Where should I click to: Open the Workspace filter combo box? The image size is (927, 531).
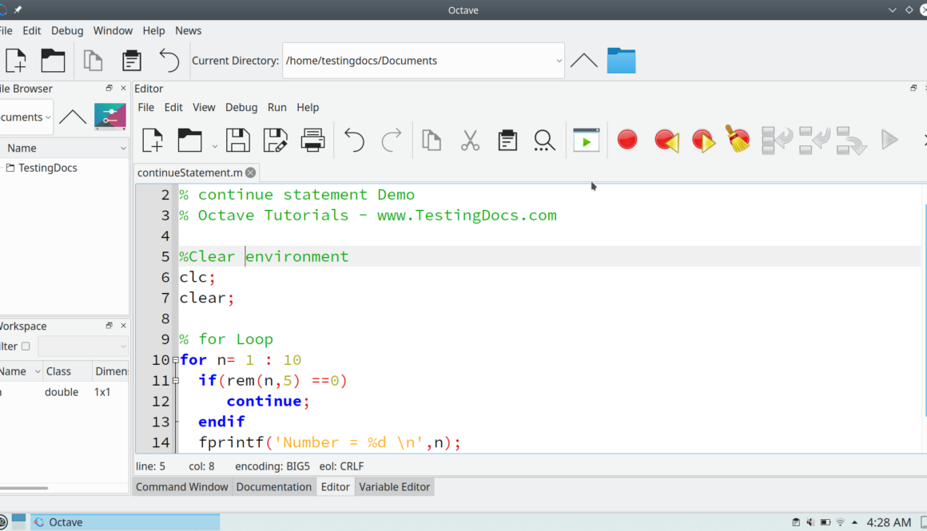click(83, 346)
